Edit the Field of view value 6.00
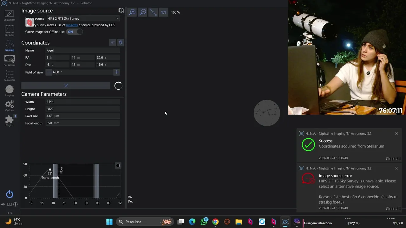Viewport: 406px width, 228px height. pyautogui.click(x=82, y=72)
